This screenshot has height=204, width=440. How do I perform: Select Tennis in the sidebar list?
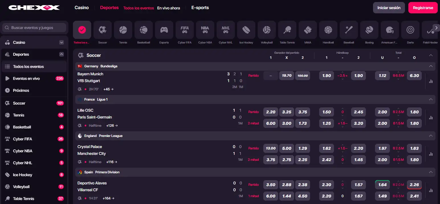click(34, 115)
